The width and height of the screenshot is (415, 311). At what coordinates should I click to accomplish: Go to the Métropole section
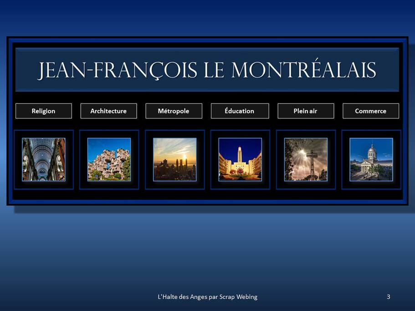pos(174,111)
